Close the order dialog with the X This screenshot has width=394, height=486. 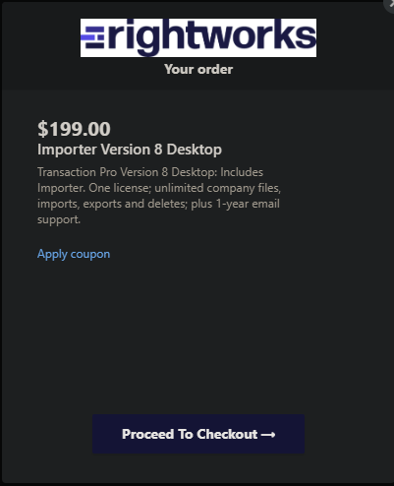point(390,4)
